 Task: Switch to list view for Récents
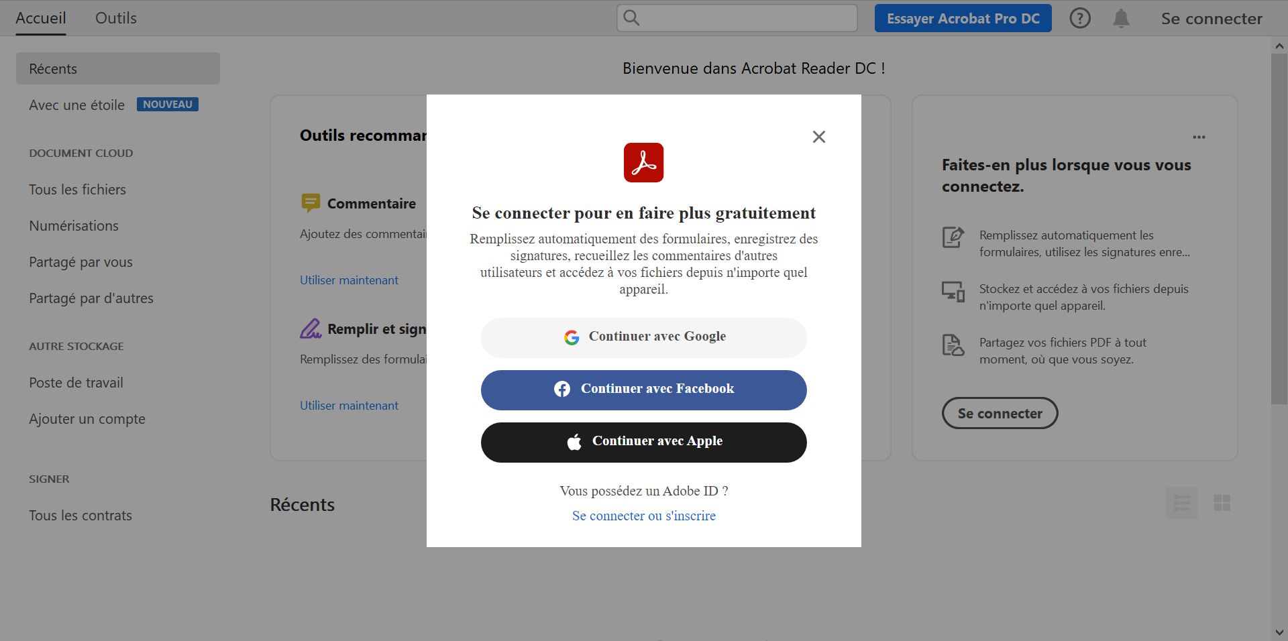tap(1181, 503)
